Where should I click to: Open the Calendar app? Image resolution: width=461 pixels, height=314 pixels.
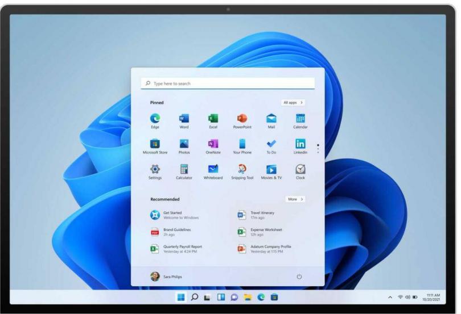point(300,121)
